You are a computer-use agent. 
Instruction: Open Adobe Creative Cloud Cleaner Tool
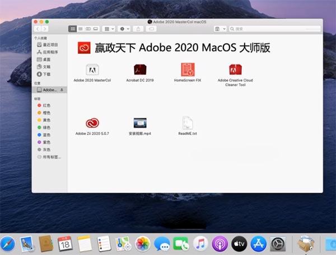pos(235,69)
